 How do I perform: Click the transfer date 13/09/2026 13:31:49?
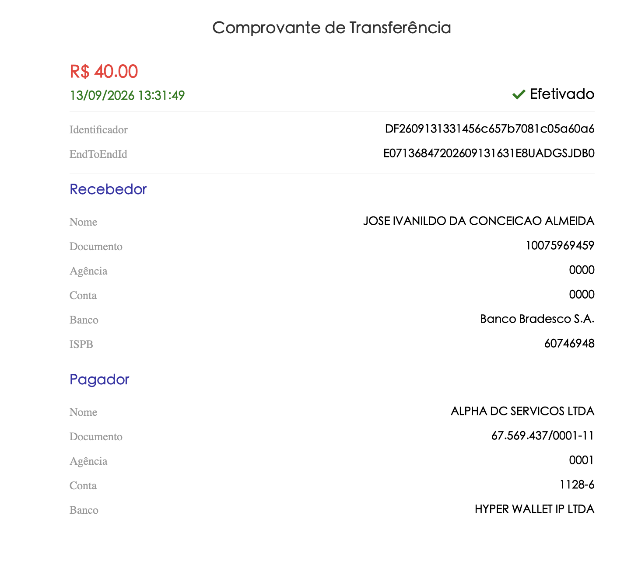[127, 95]
